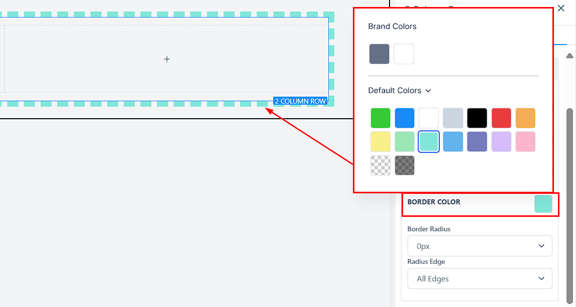Pick the green default color

click(x=380, y=118)
